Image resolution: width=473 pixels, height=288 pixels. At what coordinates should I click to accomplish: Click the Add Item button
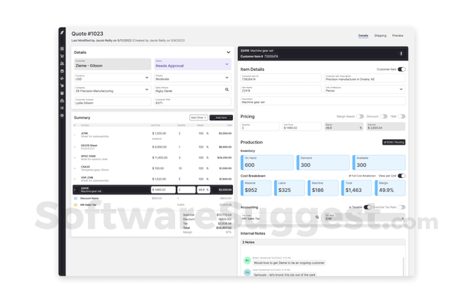(x=221, y=117)
